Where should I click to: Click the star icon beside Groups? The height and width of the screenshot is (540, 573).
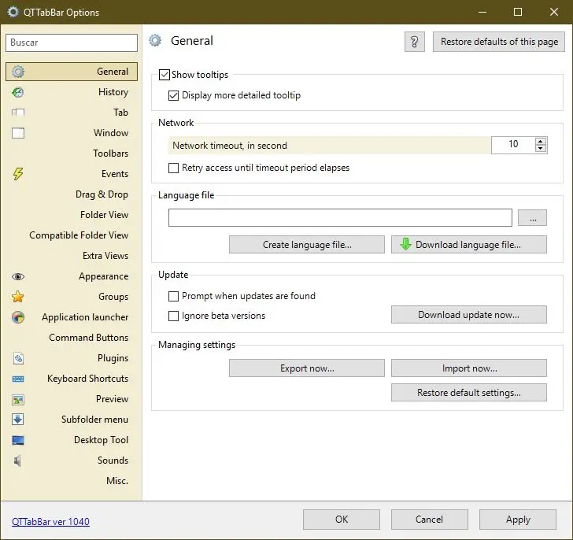click(x=18, y=297)
